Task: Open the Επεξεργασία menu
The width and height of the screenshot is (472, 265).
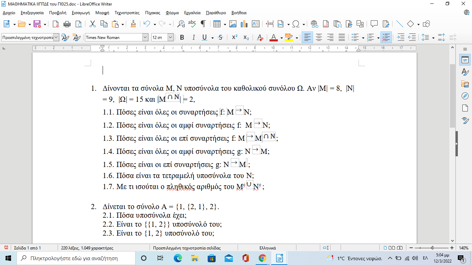Action: (32, 13)
